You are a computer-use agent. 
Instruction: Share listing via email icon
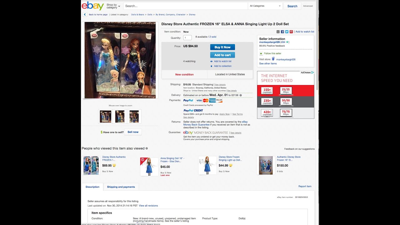(x=278, y=32)
